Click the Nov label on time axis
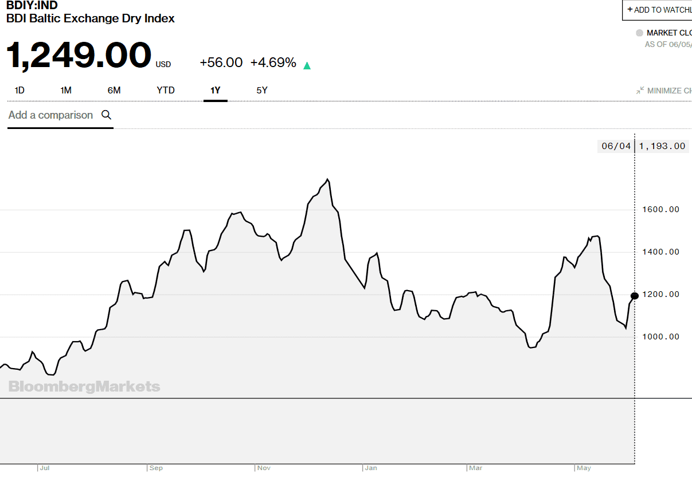This screenshot has width=692, height=481. (x=264, y=468)
